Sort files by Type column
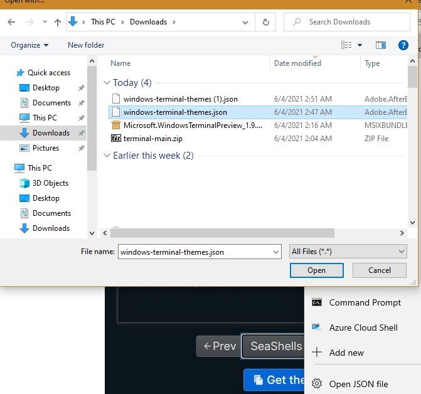This screenshot has width=421, height=394. (x=372, y=63)
